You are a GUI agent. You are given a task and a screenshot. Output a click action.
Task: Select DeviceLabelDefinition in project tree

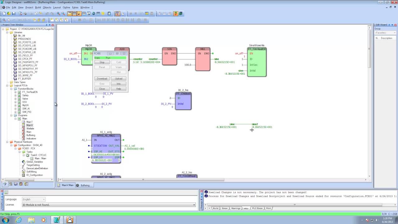(x=37, y=168)
